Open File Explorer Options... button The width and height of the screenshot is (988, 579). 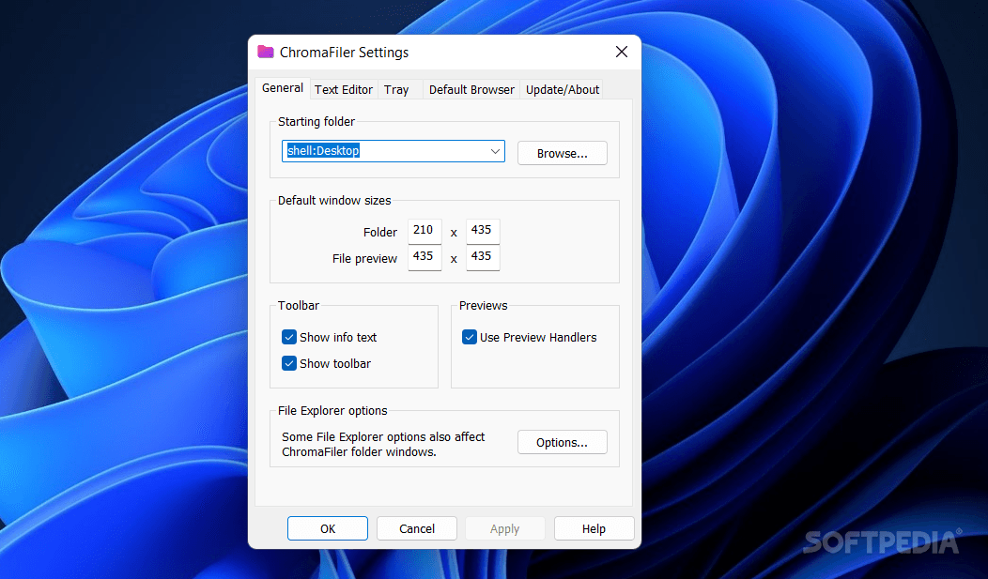(562, 442)
